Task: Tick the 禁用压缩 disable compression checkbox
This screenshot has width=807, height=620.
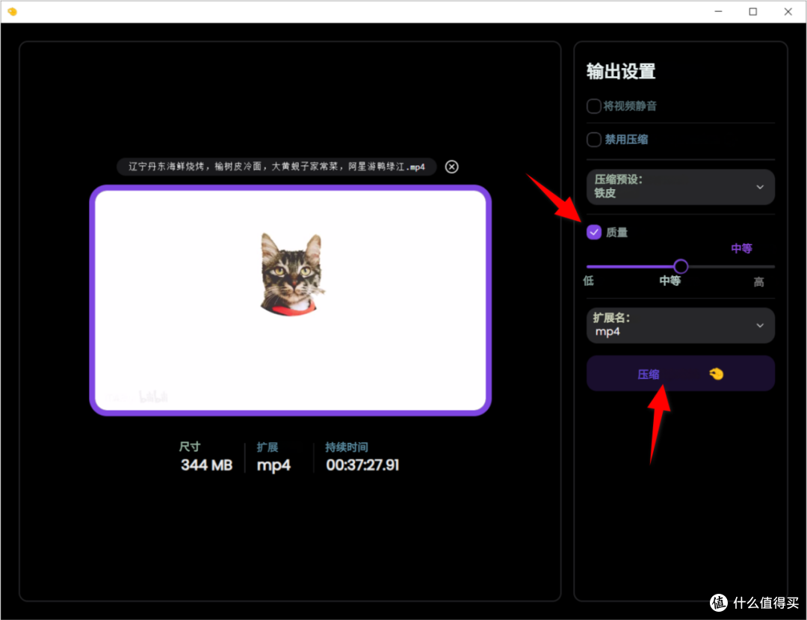Action: coord(593,140)
